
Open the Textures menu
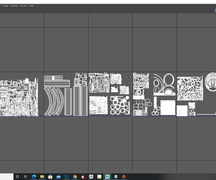14,6
